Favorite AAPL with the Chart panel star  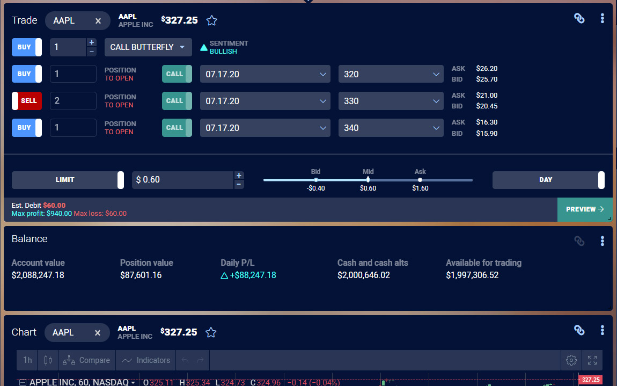(211, 332)
